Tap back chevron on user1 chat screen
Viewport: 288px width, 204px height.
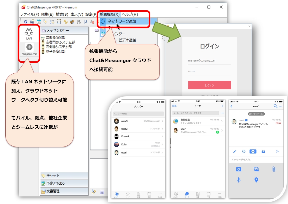point(231,106)
